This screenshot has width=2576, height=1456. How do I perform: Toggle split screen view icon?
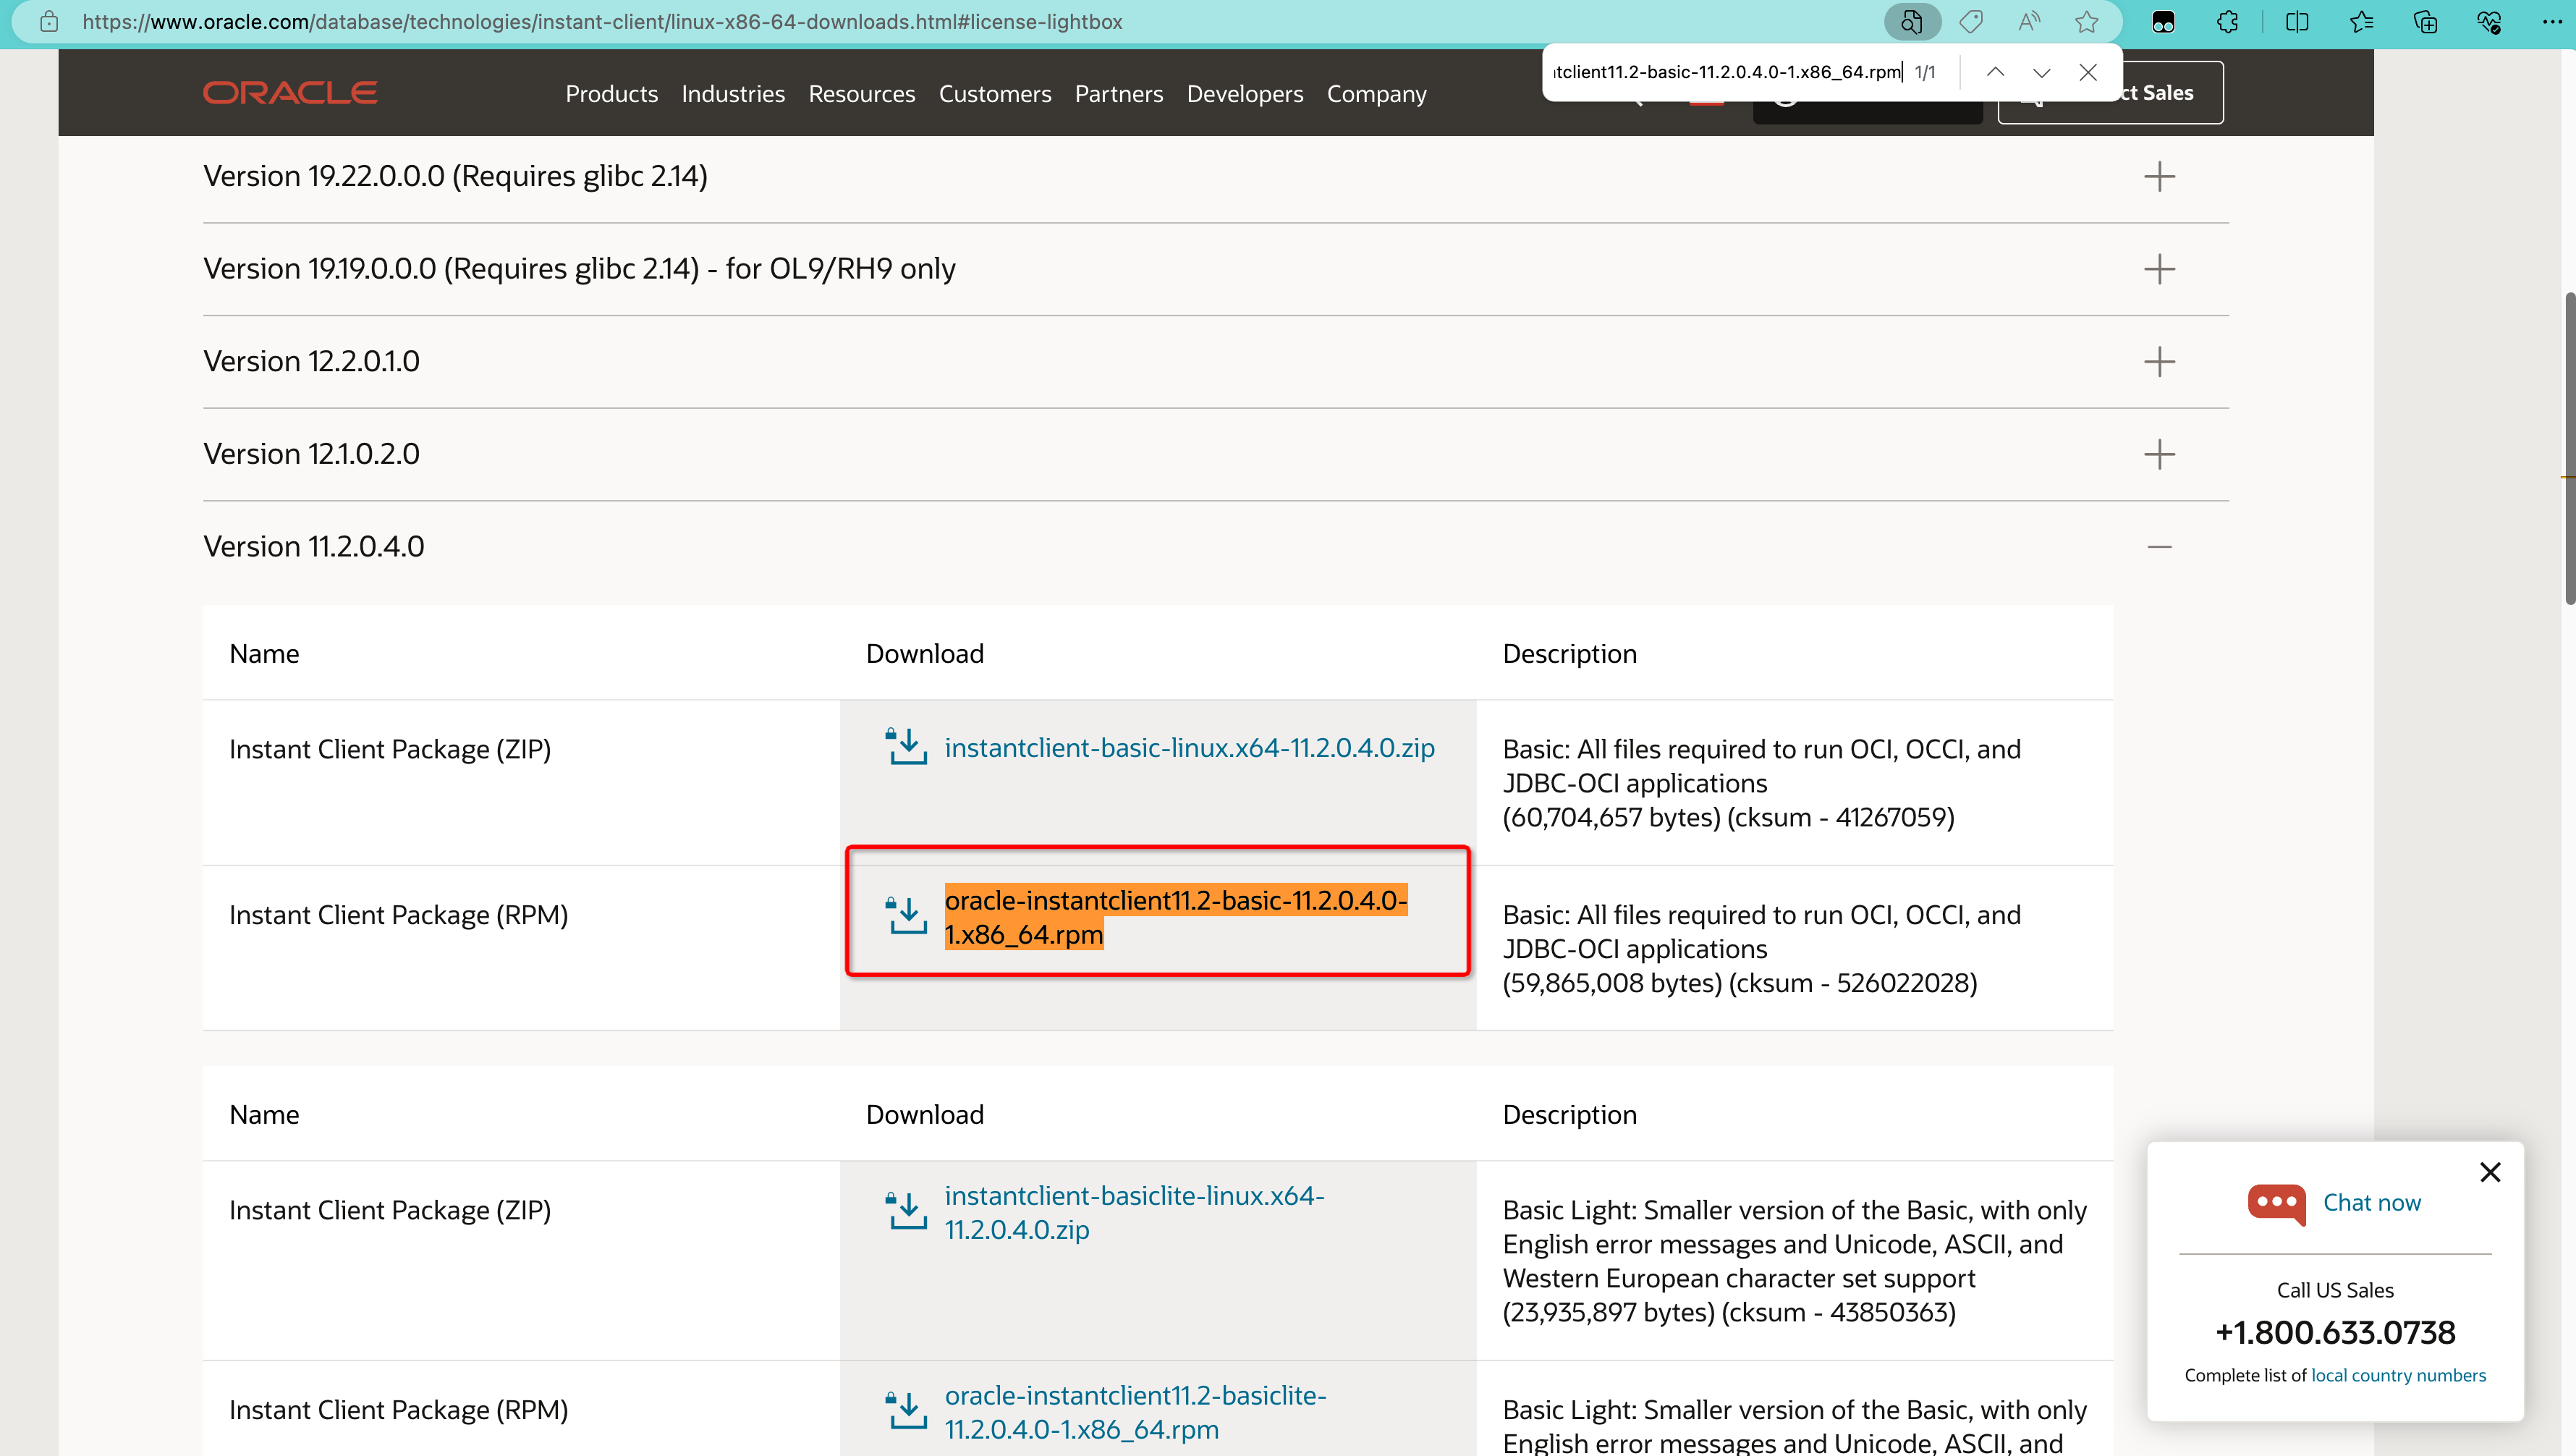point(2297,22)
